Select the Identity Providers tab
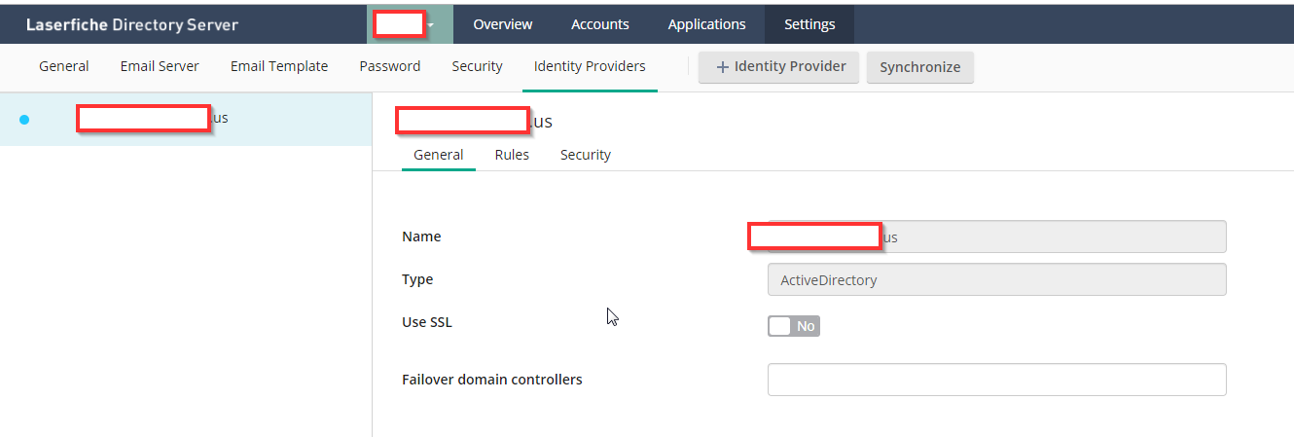 (x=590, y=66)
